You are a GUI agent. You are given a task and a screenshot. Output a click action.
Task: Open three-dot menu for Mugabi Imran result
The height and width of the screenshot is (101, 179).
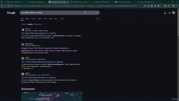click(x=41, y=45)
